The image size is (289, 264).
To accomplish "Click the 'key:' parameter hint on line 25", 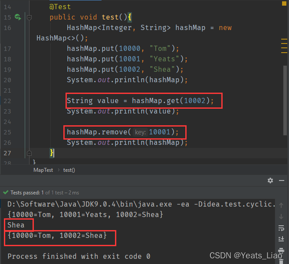I will (x=140, y=132).
